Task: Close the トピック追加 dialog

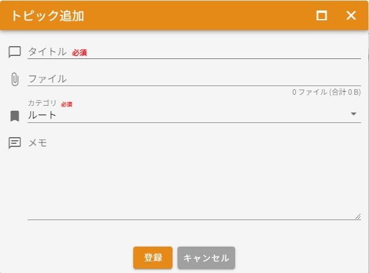Action: [351, 15]
